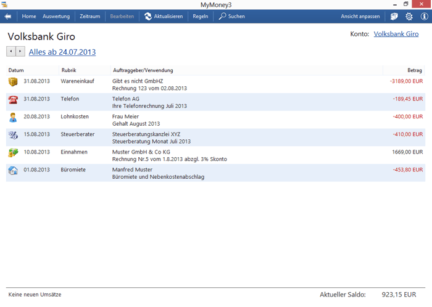Open the settings gear icon
Image resolution: width=432 pixels, height=307 pixels.
(x=409, y=16)
